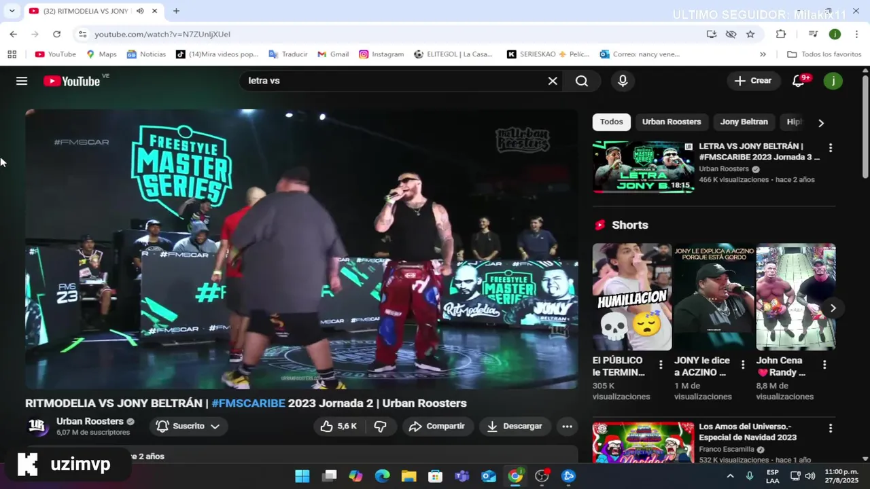The width and height of the screenshot is (870, 489).
Task: Go back to previous page
Action: click(14, 34)
